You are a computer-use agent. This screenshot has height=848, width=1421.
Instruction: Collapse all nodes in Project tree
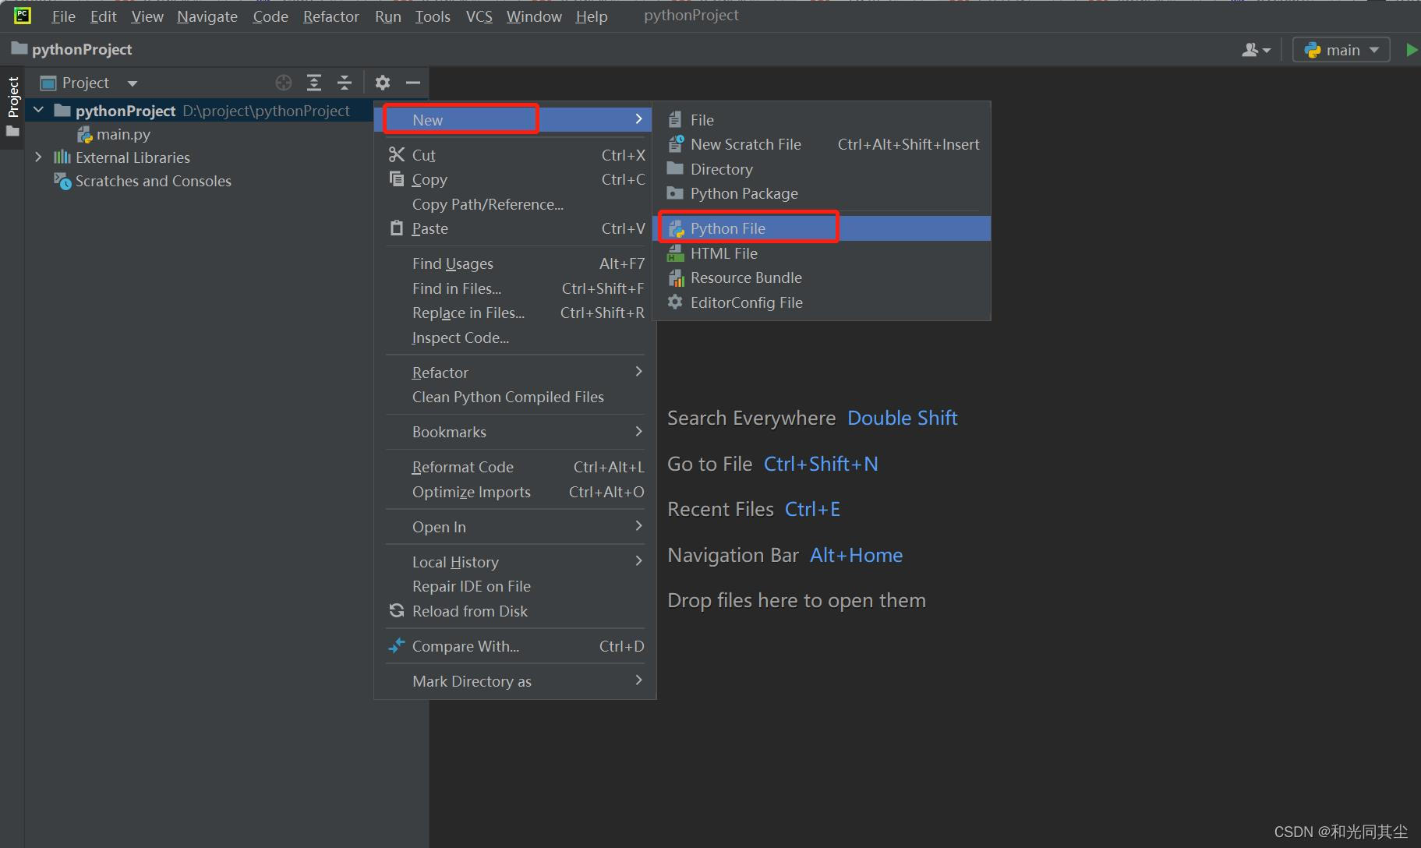[x=345, y=83]
